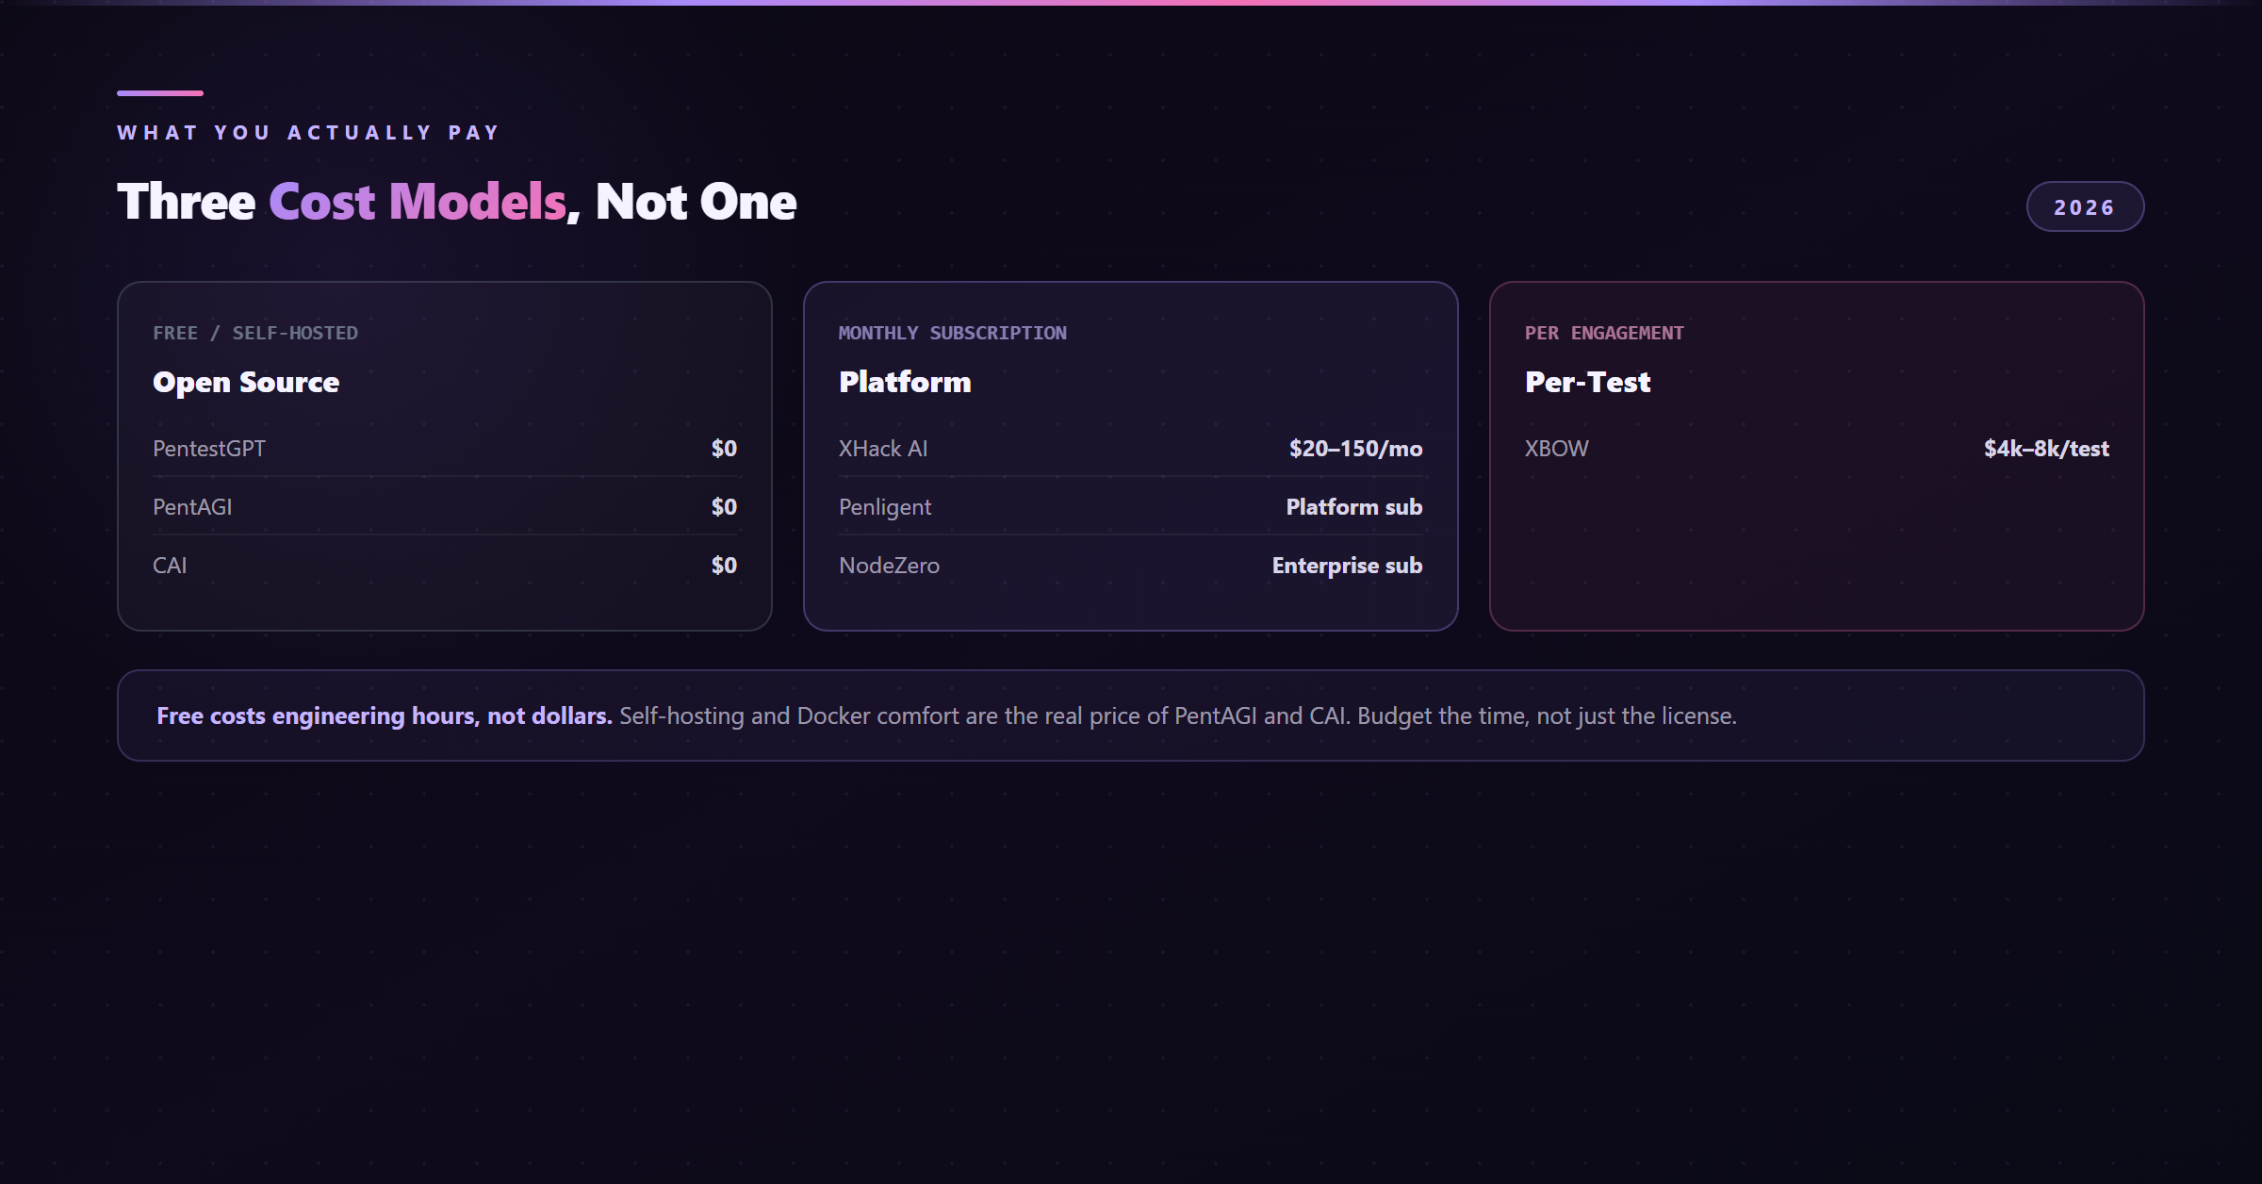Click the '$20–150/mo' price

click(x=1356, y=449)
